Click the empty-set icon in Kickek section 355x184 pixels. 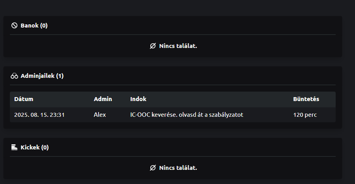point(153,168)
